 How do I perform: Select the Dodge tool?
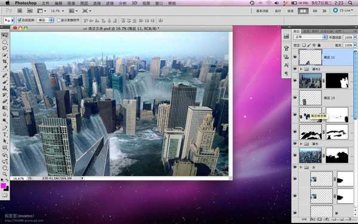[5, 120]
